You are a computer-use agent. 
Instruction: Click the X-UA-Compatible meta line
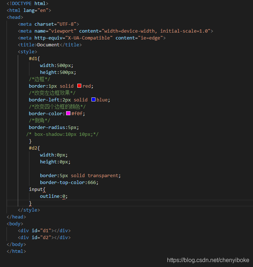[92, 38]
